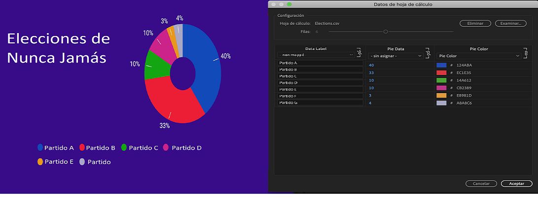Open the '- sin asignar -' Pie Data dropdown

(395, 56)
